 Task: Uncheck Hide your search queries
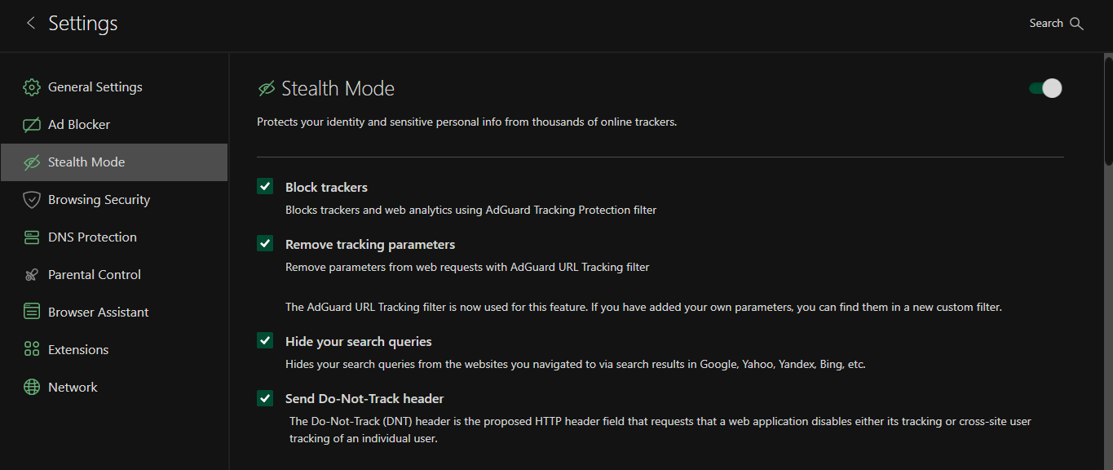pos(265,341)
